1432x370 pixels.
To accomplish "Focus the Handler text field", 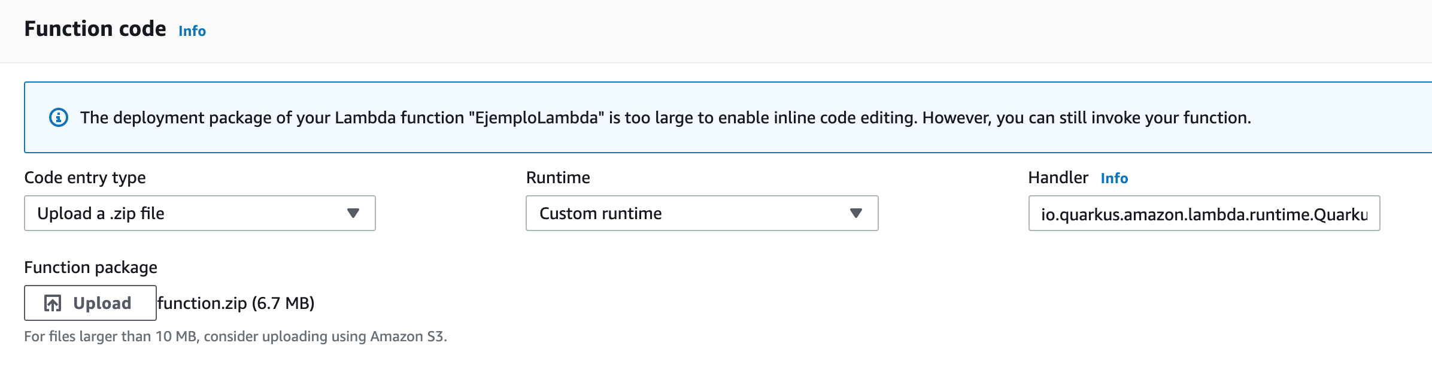I will (1204, 214).
